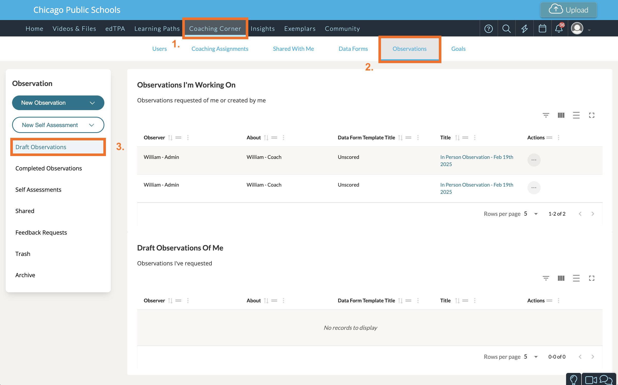This screenshot has height=385, width=618.
Task: Show columns chooser in first table toolbar
Action: pos(561,115)
